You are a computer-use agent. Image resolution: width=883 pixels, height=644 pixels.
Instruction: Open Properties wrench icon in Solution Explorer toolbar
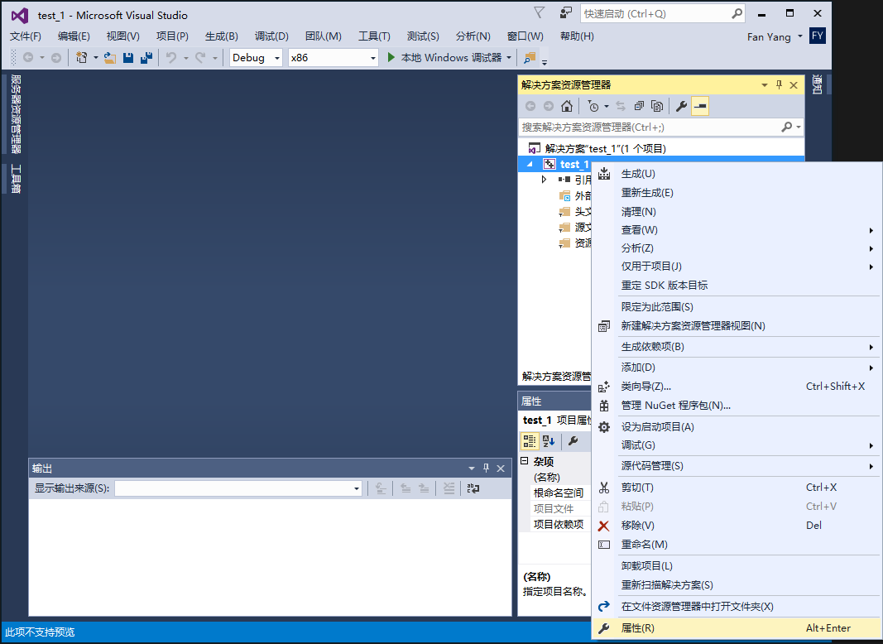click(681, 106)
